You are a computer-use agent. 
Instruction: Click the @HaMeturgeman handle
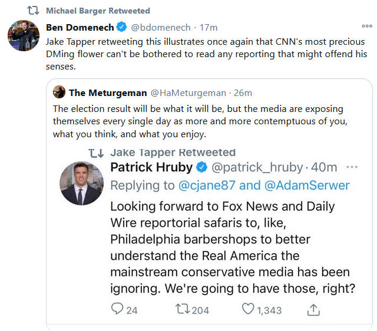coord(188,92)
